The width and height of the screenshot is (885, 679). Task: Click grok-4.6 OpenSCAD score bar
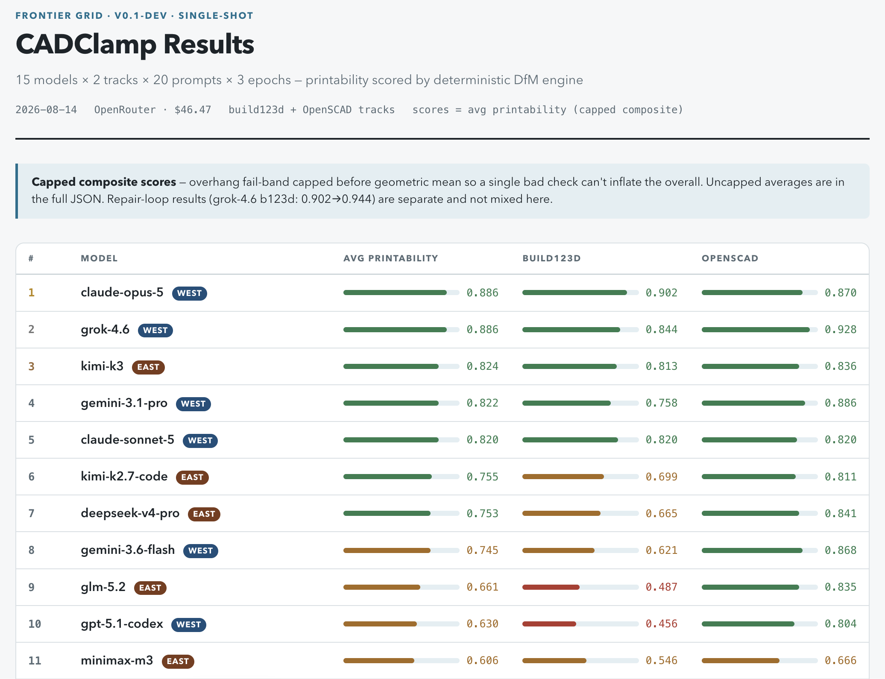(759, 330)
